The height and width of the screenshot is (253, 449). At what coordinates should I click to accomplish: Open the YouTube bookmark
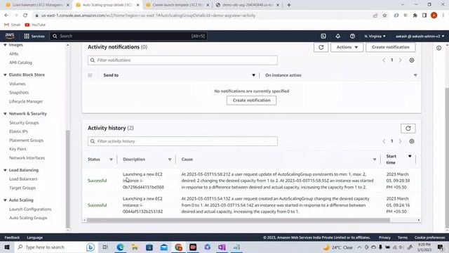point(35,25)
